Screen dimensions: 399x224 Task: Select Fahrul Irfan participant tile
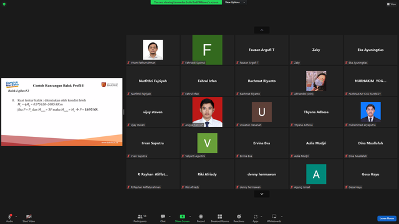pyautogui.click(x=208, y=81)
